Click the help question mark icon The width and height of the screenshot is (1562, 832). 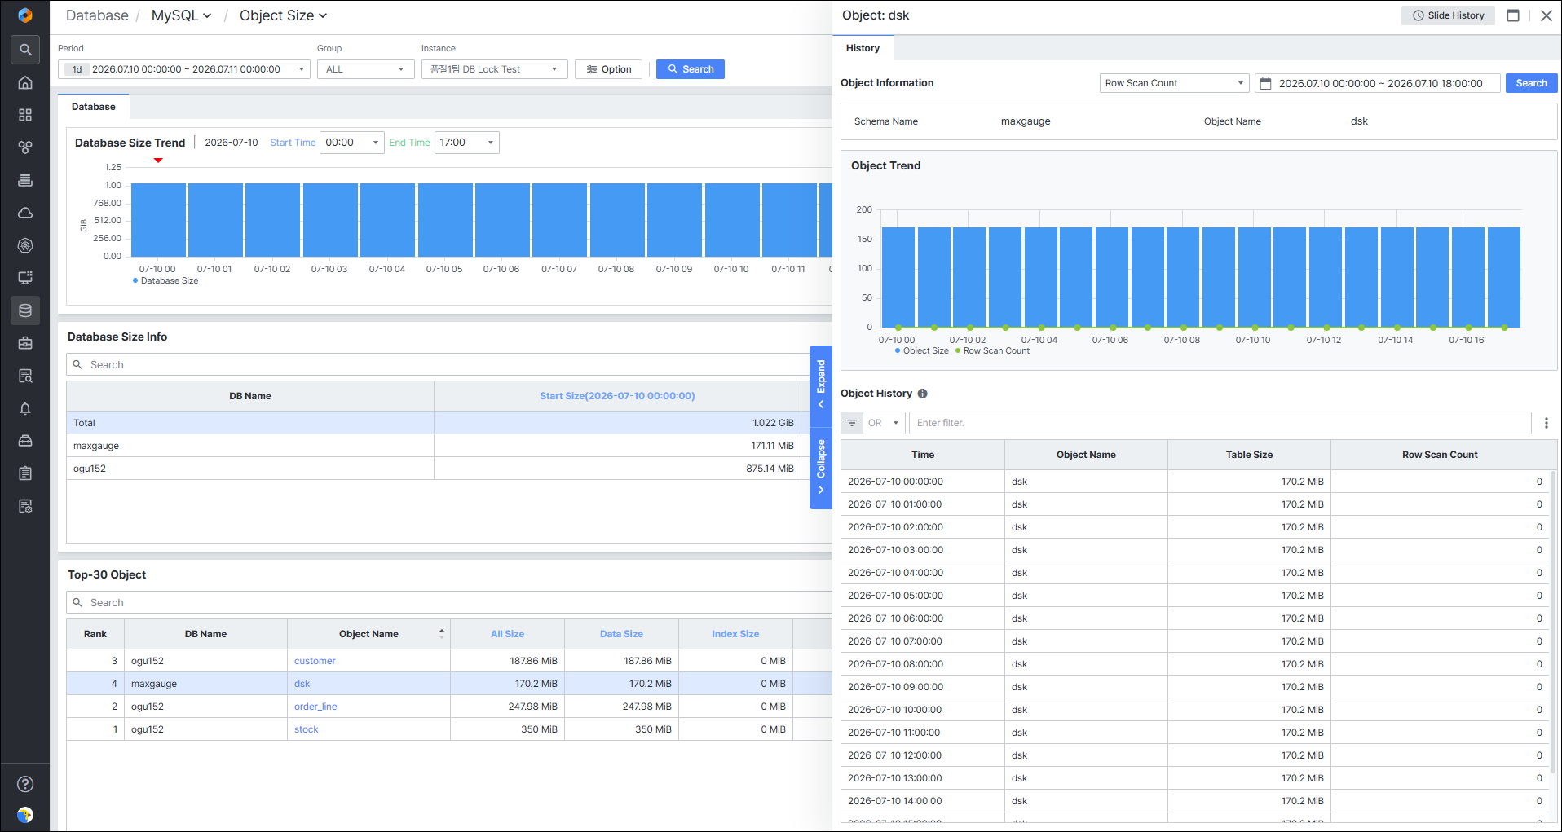pyautogui.click(x=25, y=784)
